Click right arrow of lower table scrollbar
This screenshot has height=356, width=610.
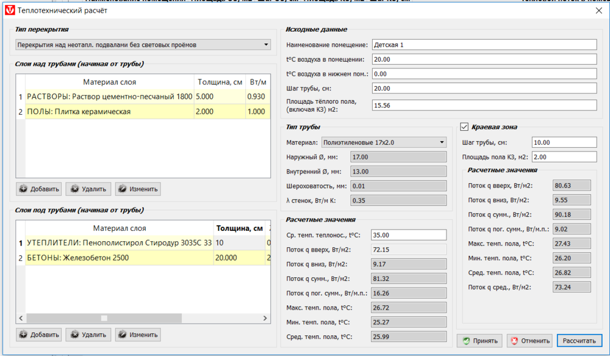(x=266, y=318)
